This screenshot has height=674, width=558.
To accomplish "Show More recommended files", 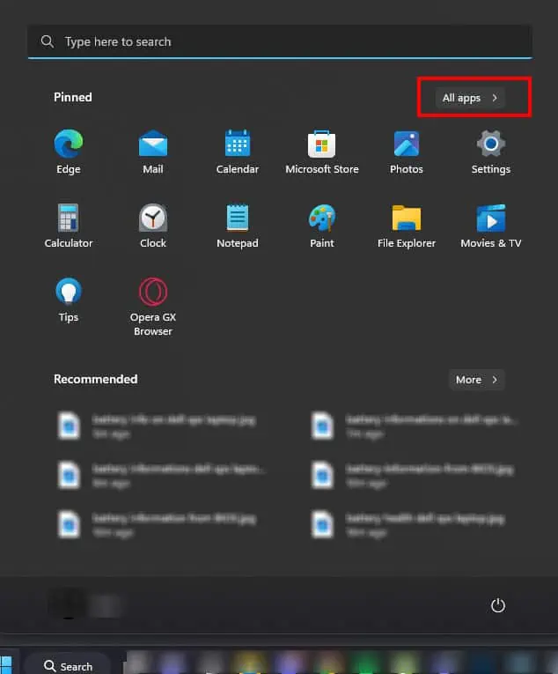I will (476, 380).
